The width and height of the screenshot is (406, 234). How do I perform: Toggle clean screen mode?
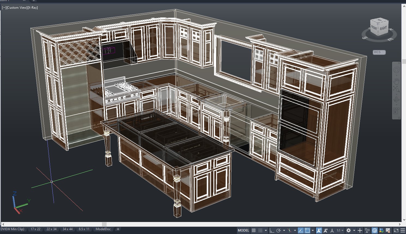coord(396,230)
